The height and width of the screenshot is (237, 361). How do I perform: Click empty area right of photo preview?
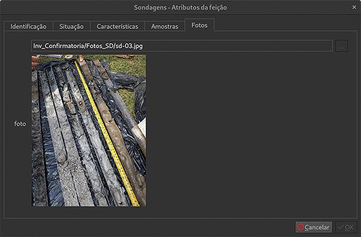pyautogui.click(x=251, y=131)
